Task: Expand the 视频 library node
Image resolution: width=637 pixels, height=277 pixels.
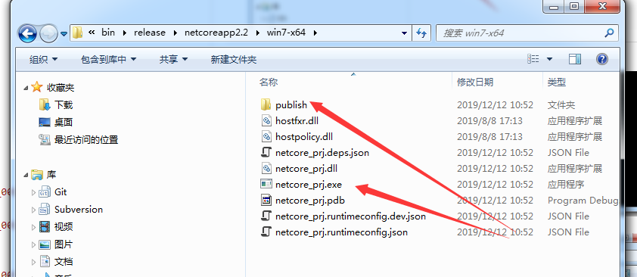Action: pyautogui.click(x=33, y=227)
